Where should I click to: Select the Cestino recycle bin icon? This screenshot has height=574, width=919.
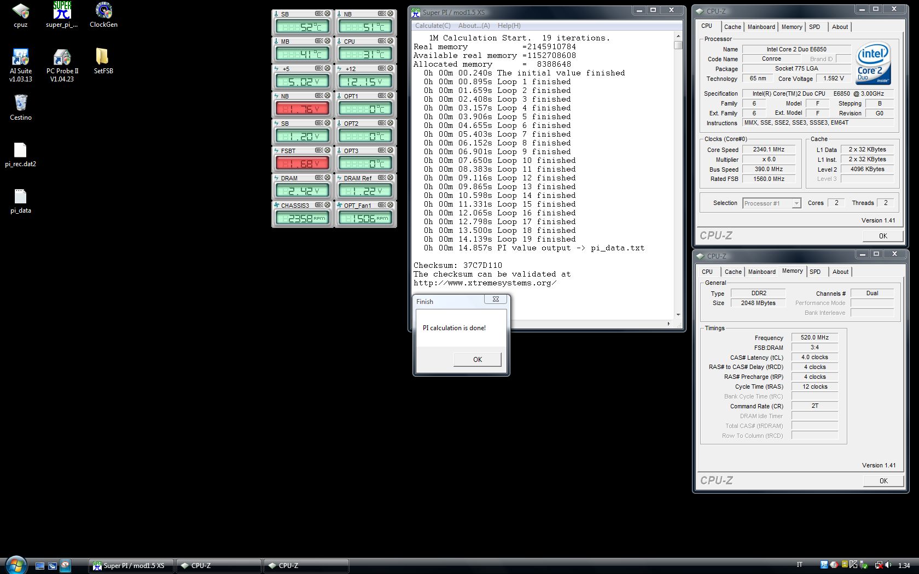point(21,108)
